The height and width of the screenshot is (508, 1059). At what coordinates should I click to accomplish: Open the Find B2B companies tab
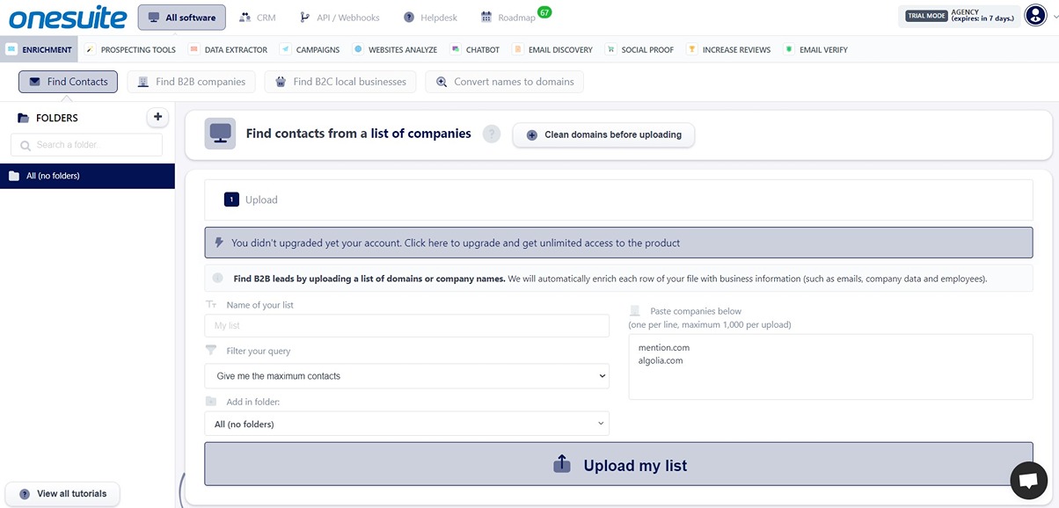pyautogui.click(x=190, y=81)
